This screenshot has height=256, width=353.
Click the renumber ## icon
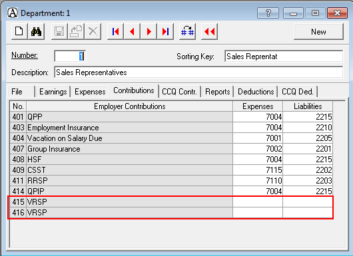187,31
